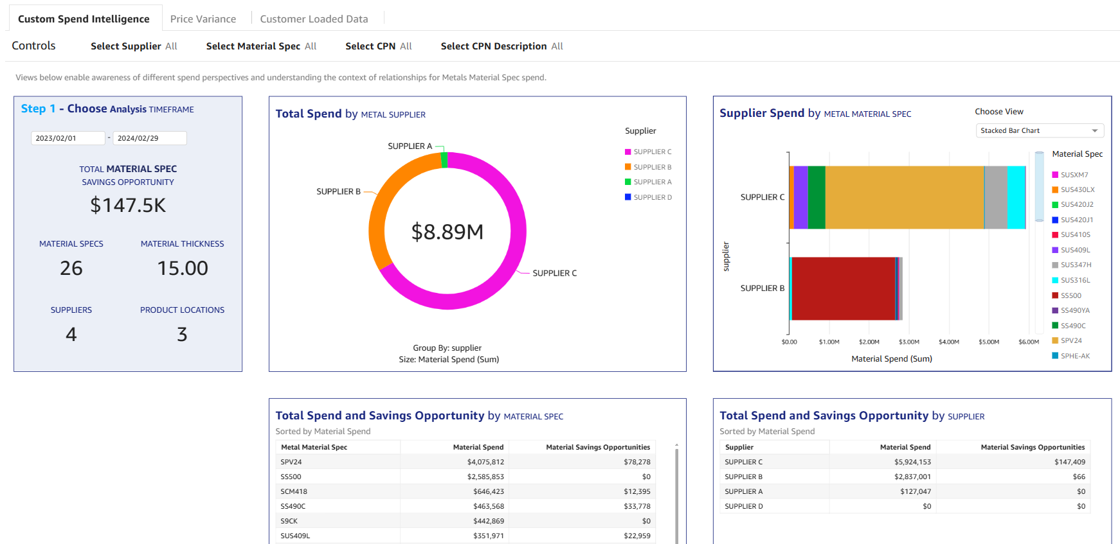
Task: Open the Customer Loaded Data tab
Action: (314, 19)
